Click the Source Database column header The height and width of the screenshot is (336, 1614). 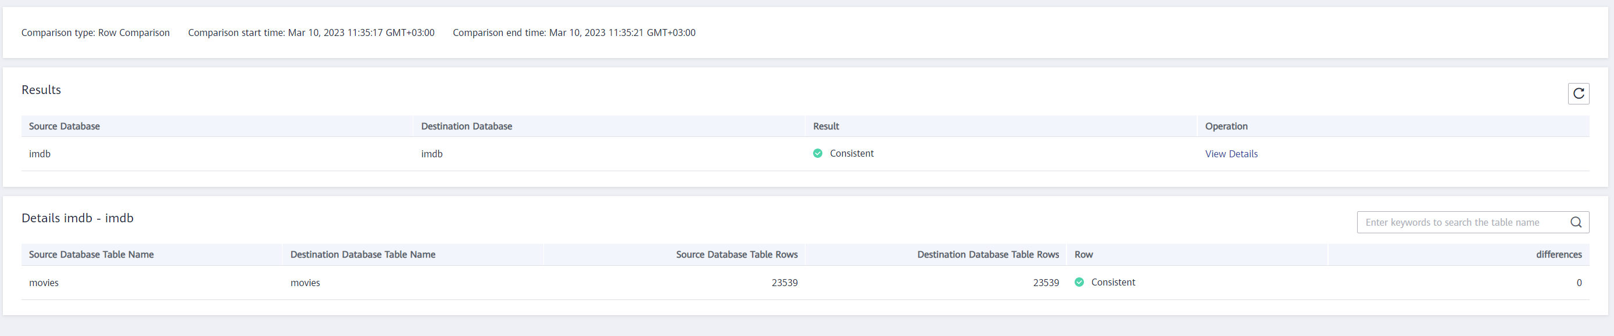65,127
